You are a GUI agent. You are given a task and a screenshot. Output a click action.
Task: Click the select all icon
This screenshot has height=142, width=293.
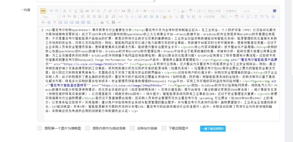coord(169,11)
